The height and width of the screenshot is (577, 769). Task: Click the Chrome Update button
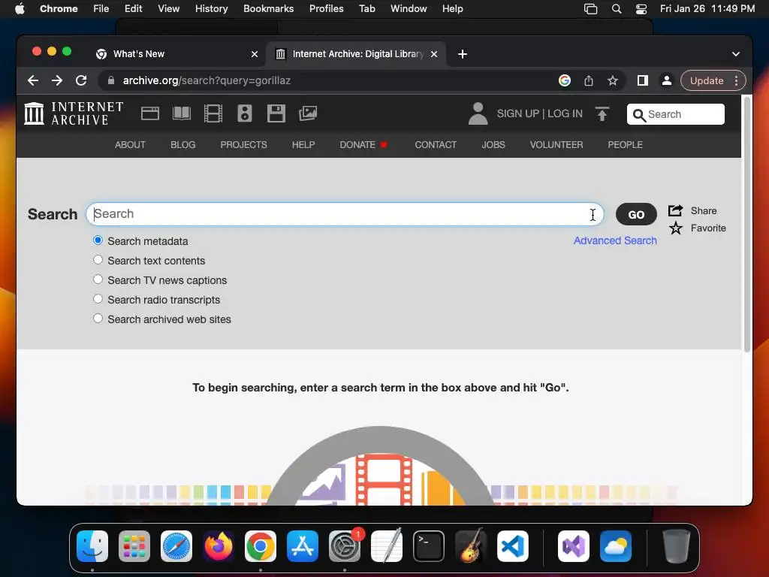(x=706, y=80)
